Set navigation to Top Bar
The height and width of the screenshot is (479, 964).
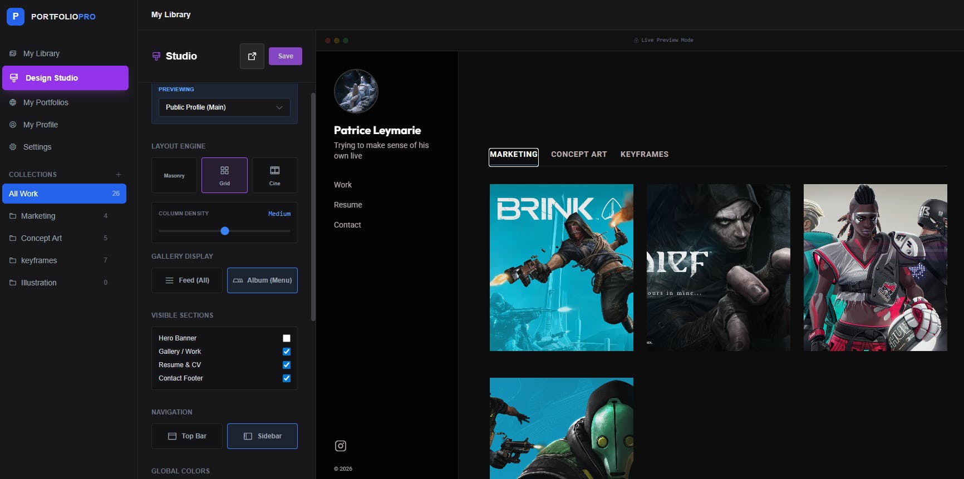coord(187,436)
